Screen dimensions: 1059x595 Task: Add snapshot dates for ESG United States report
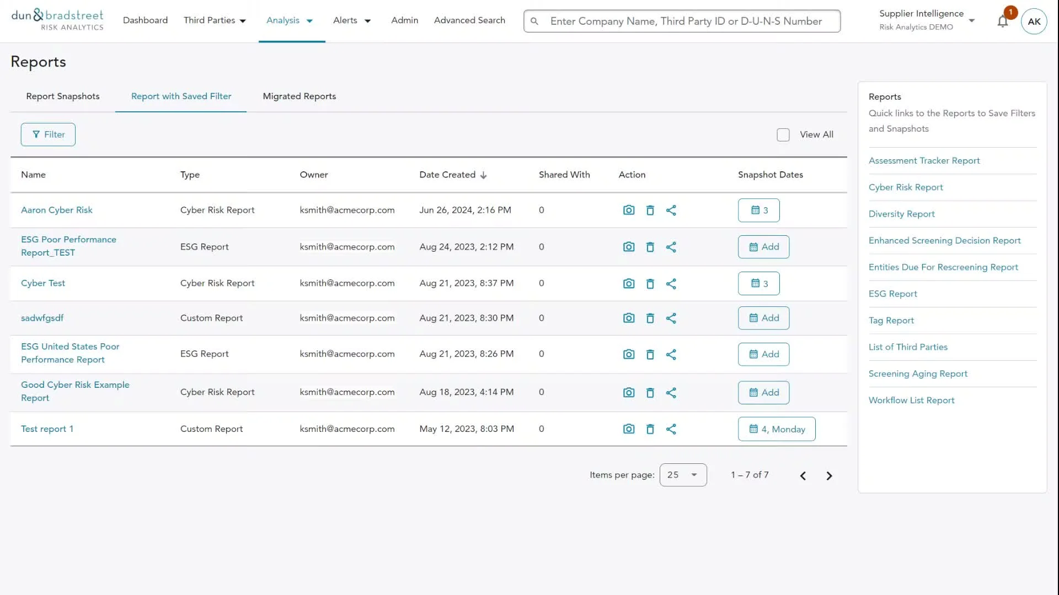(763, 354)
